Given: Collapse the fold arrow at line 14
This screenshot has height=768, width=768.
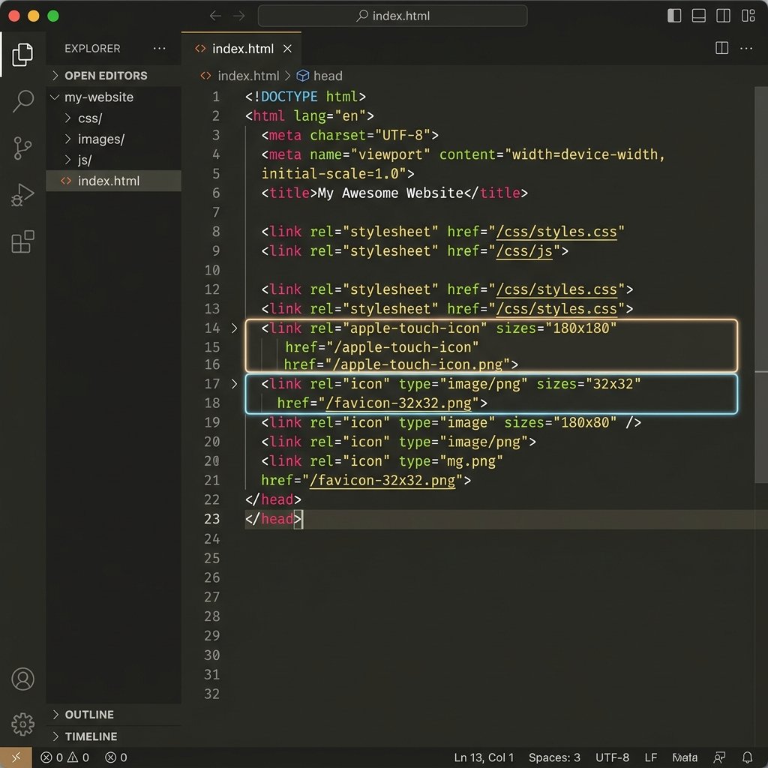Looking at the screenshot, I should pyautogui.click(x=234, y=328).
